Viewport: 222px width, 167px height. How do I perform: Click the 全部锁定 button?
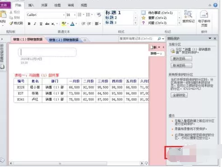click(x=179, y=95)
